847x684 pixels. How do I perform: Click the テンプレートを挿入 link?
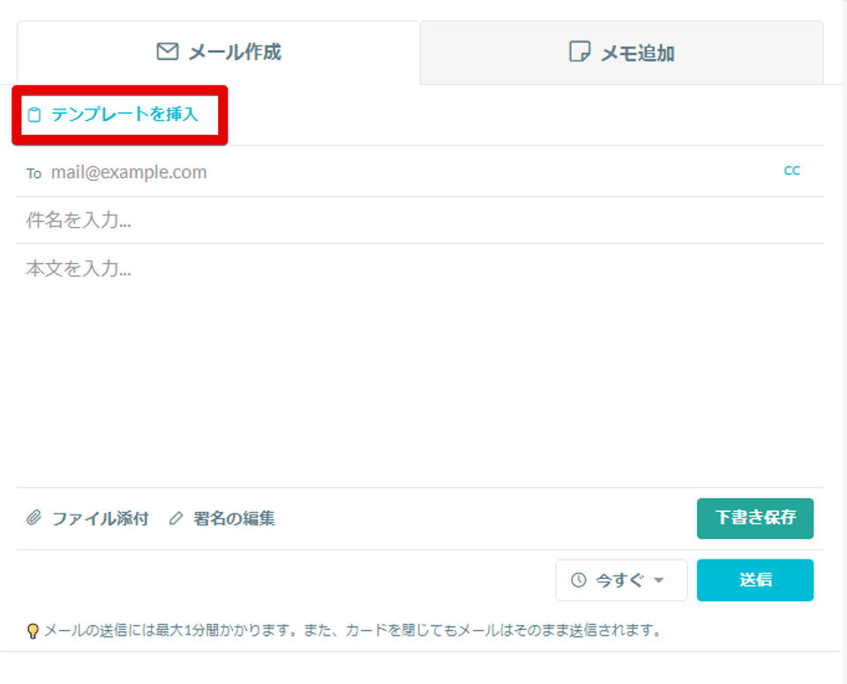[x=124, y=114]
